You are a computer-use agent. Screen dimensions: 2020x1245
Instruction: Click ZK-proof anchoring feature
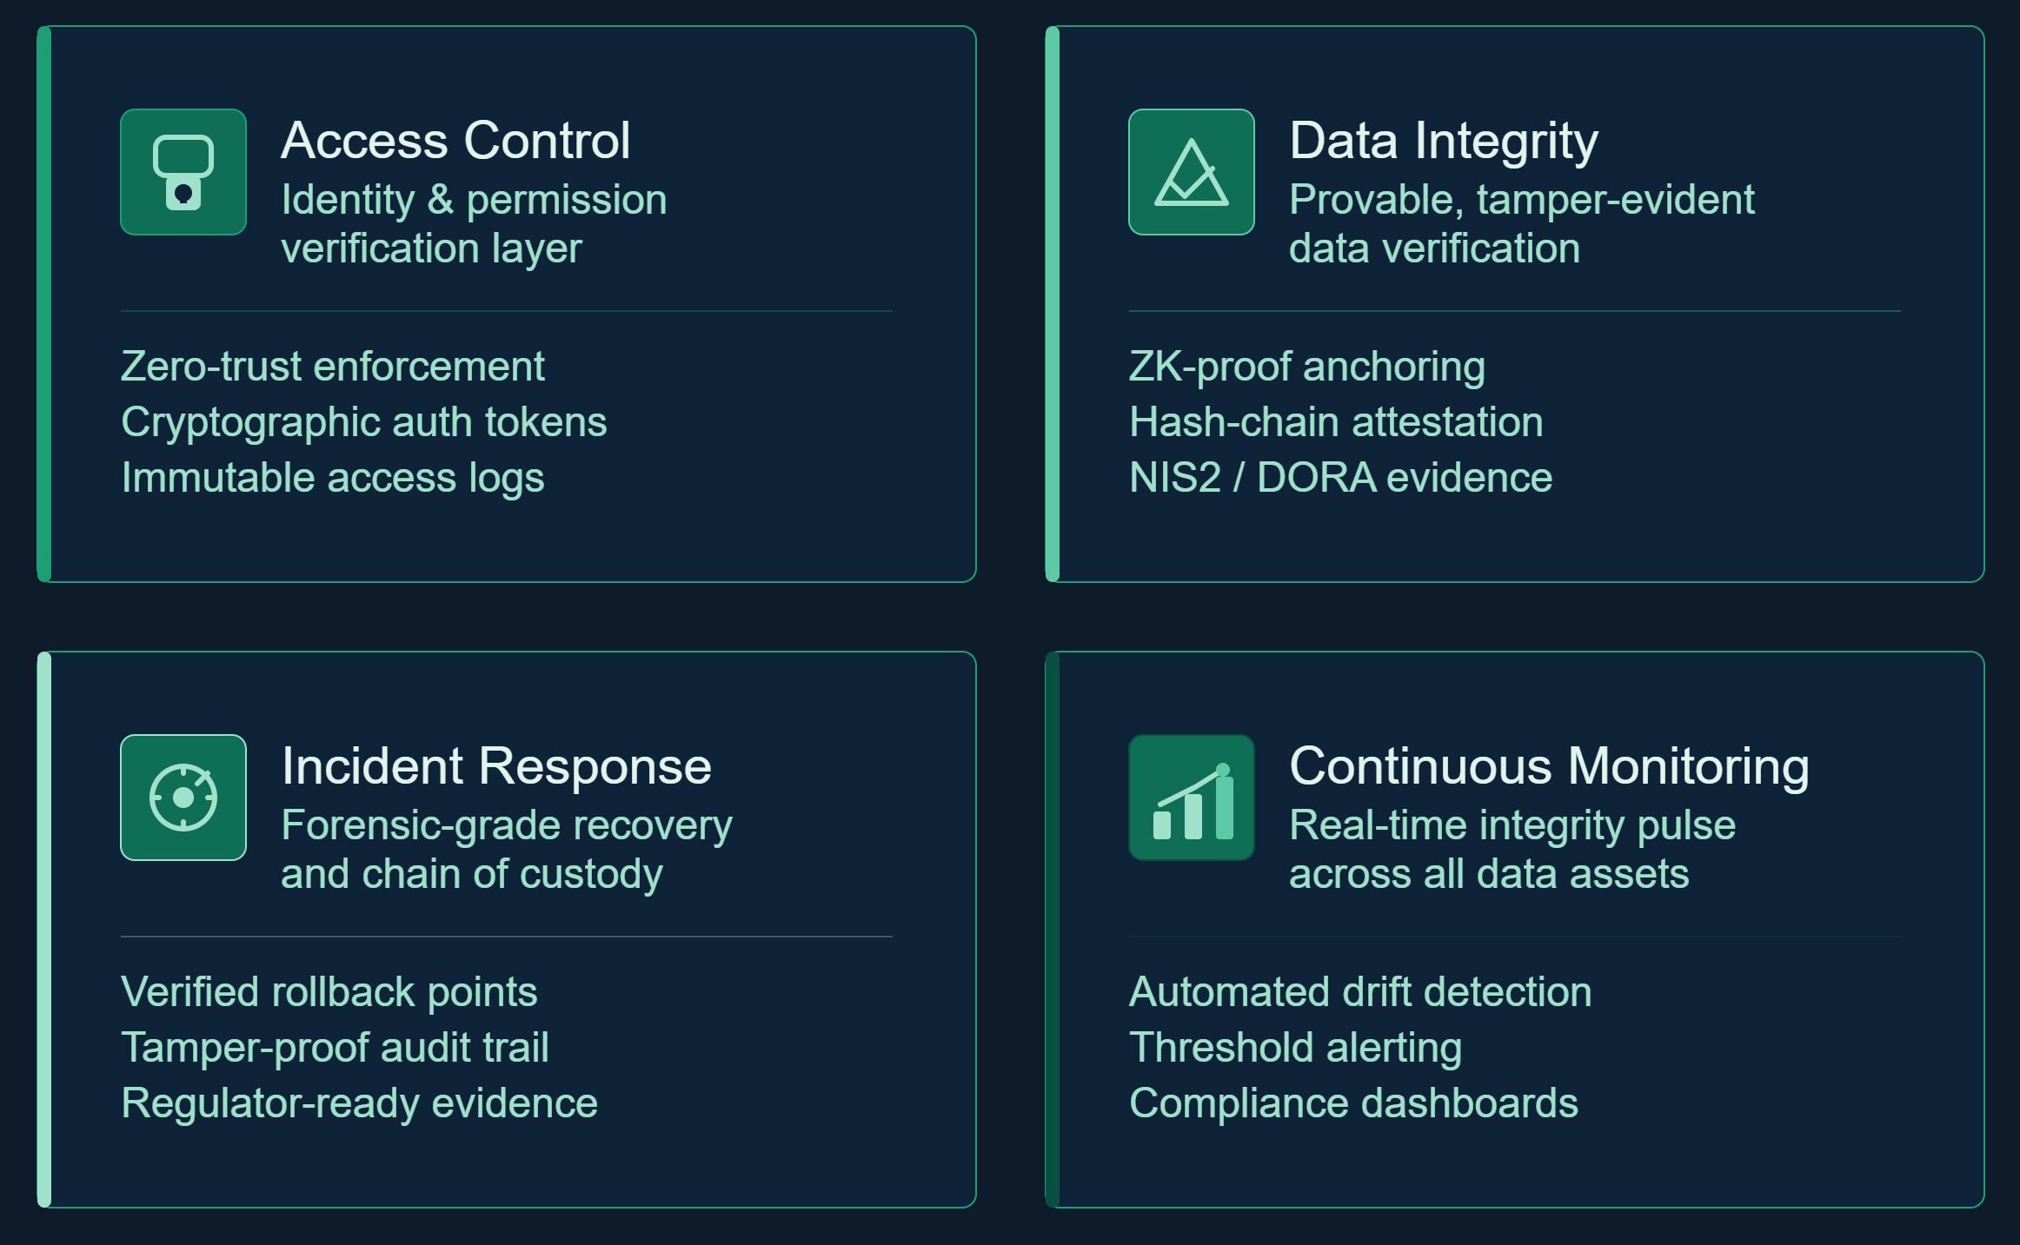[x=1307, y=367]
